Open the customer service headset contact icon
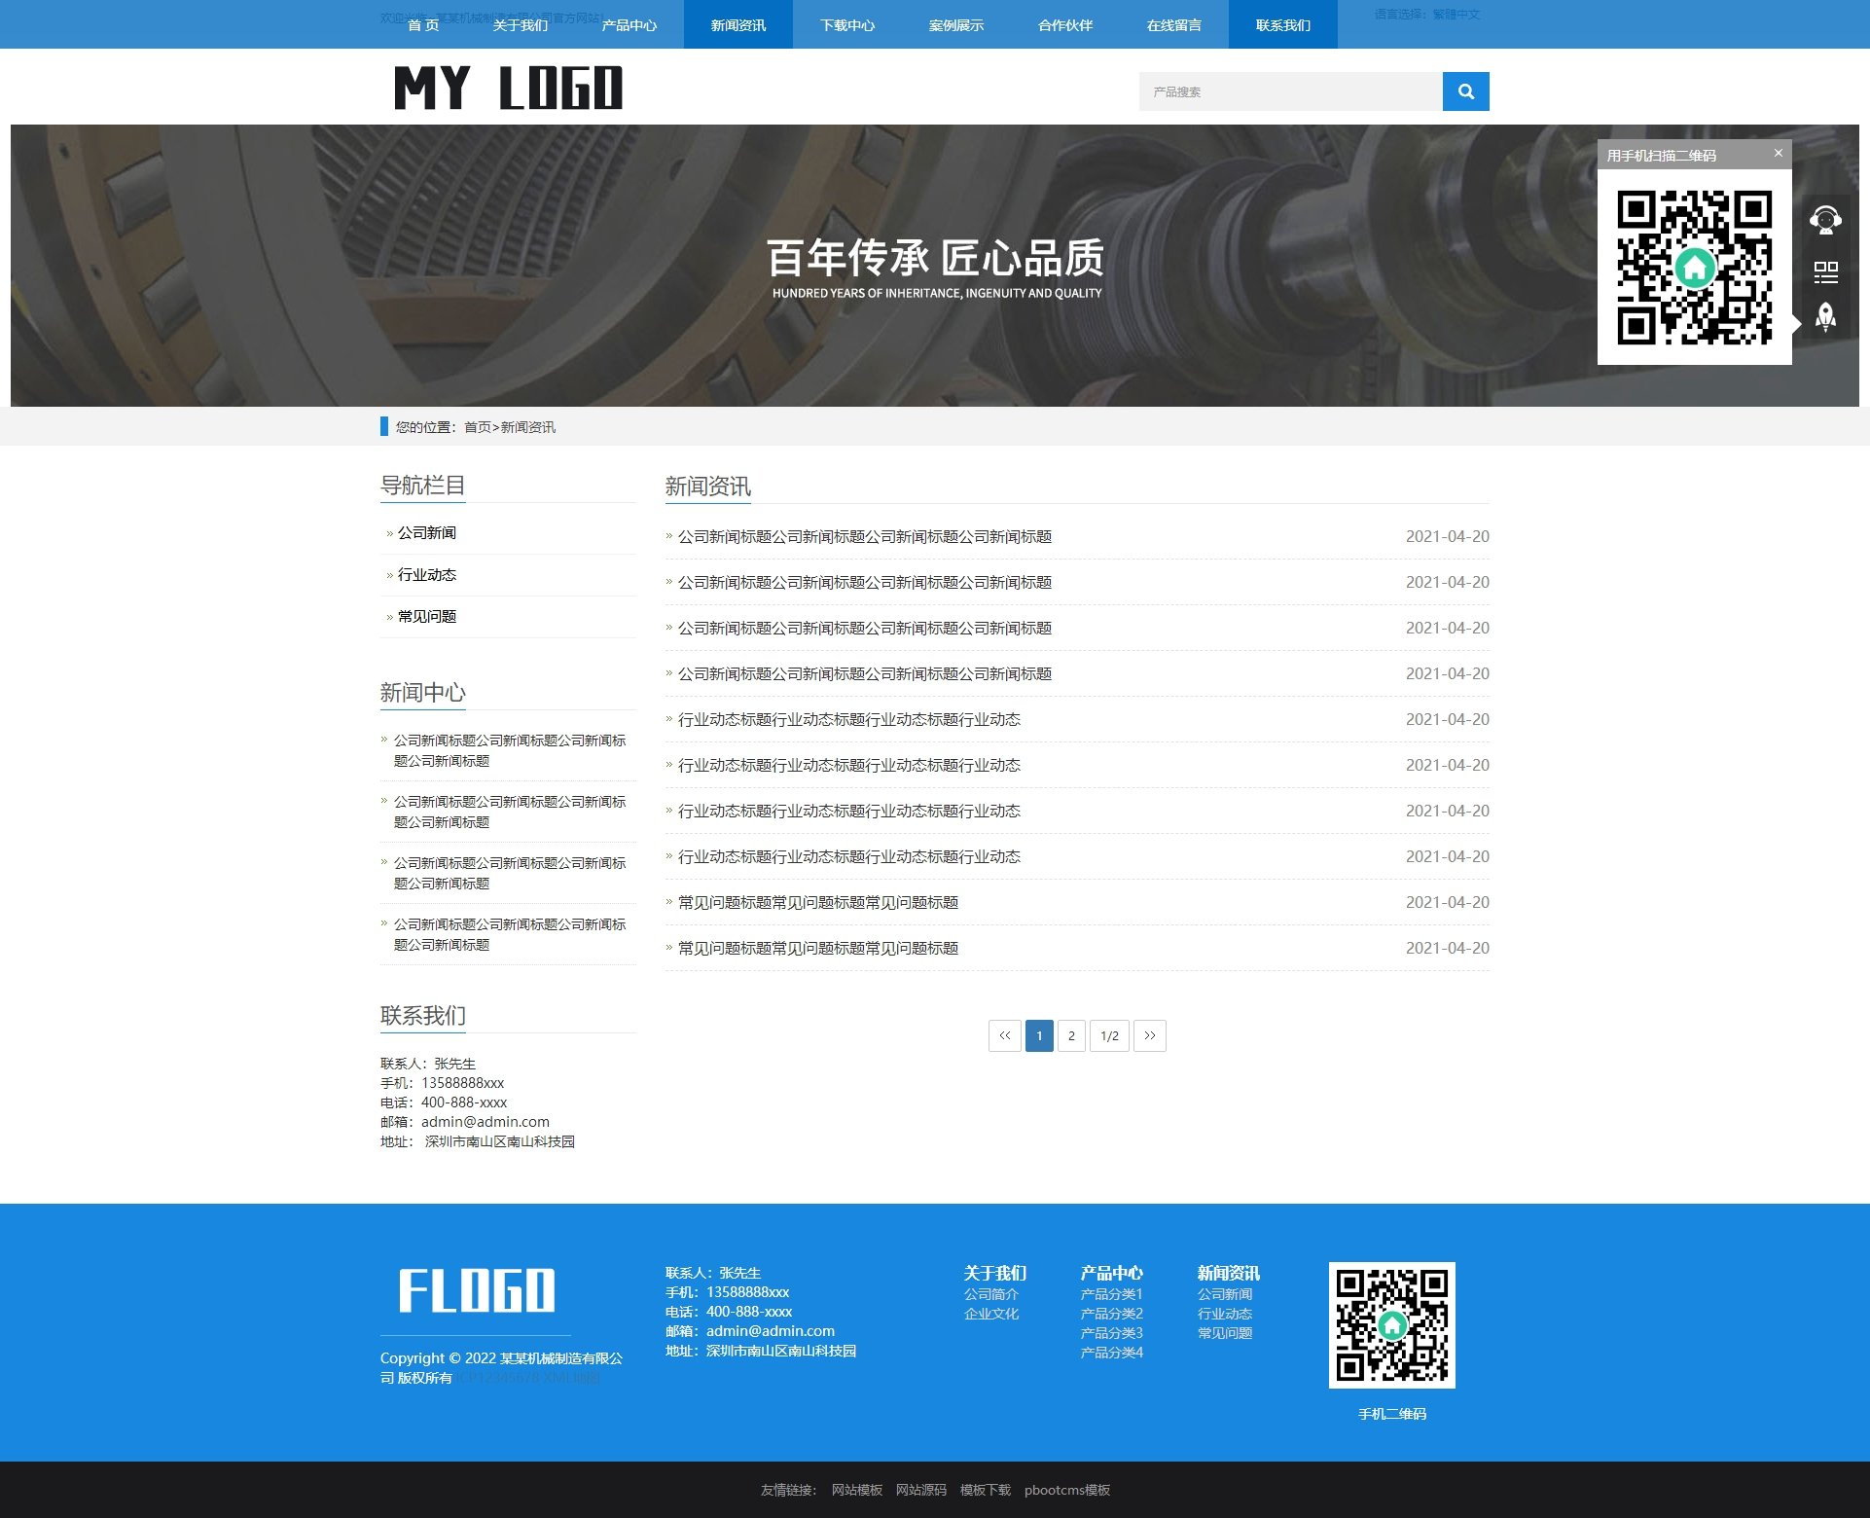The width and height of the screenshot is (1870, 1518). click(1826, 218)
